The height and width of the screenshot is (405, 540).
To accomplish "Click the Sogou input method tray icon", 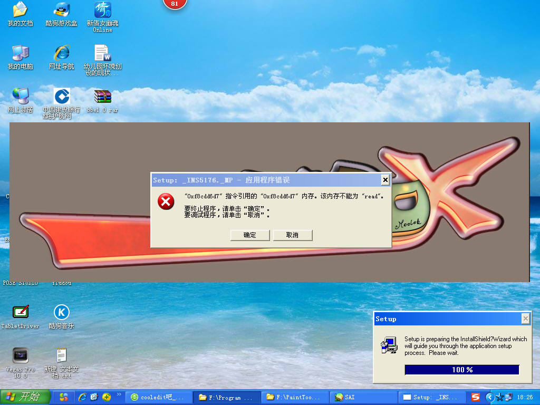I will pyautogui.click(x=476, y=397).
